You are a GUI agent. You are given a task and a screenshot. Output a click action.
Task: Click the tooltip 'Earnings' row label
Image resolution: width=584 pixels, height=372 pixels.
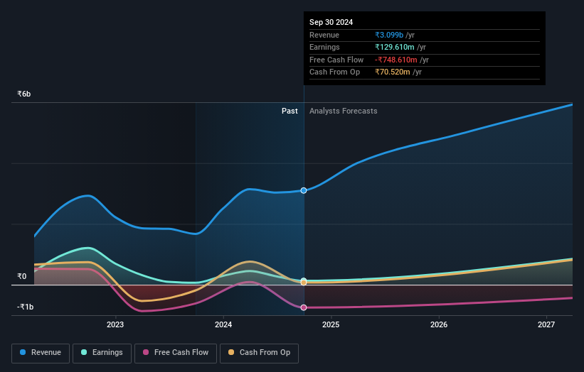[324, 47]
